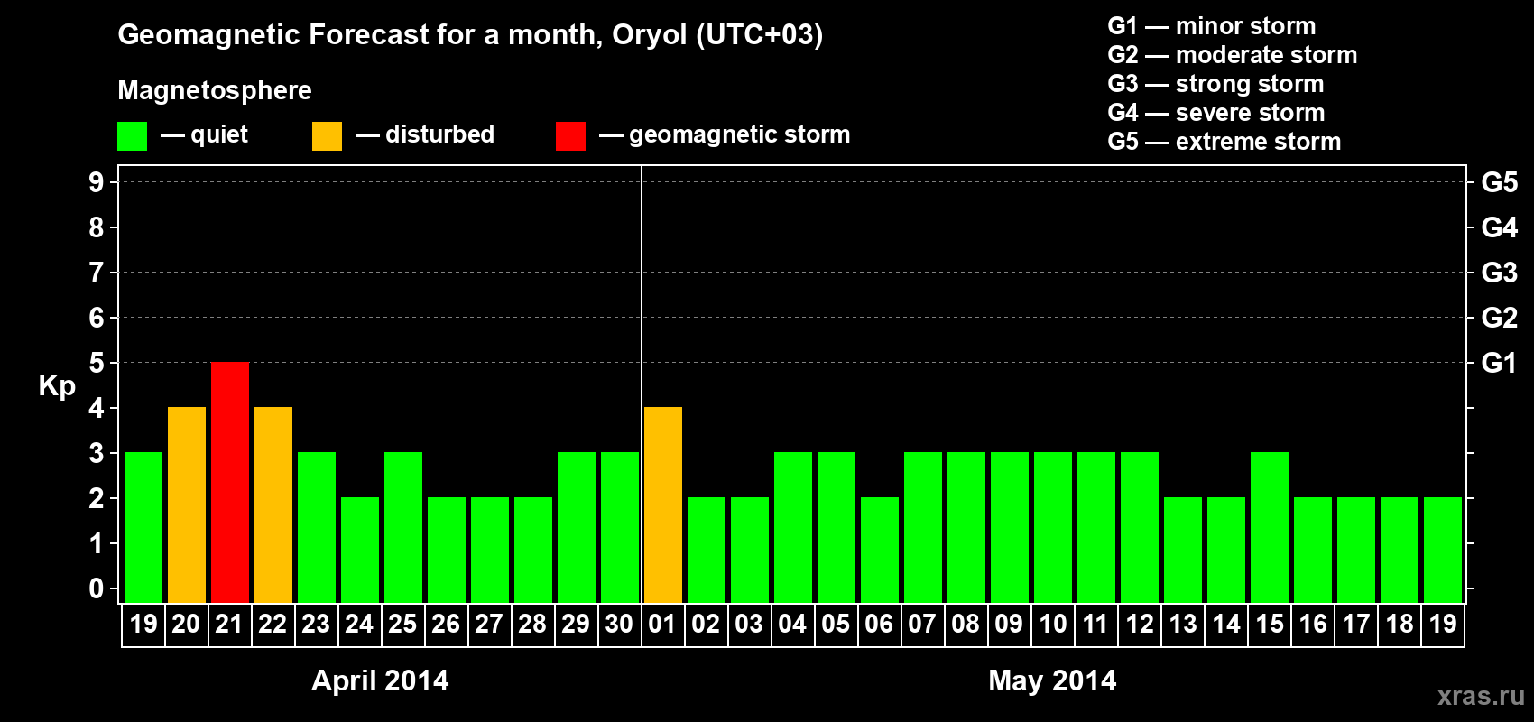The width and height of the screenshot is (1534, 722).
Task: Click the 'April 2014' month label
Action: tap(380, 680)
